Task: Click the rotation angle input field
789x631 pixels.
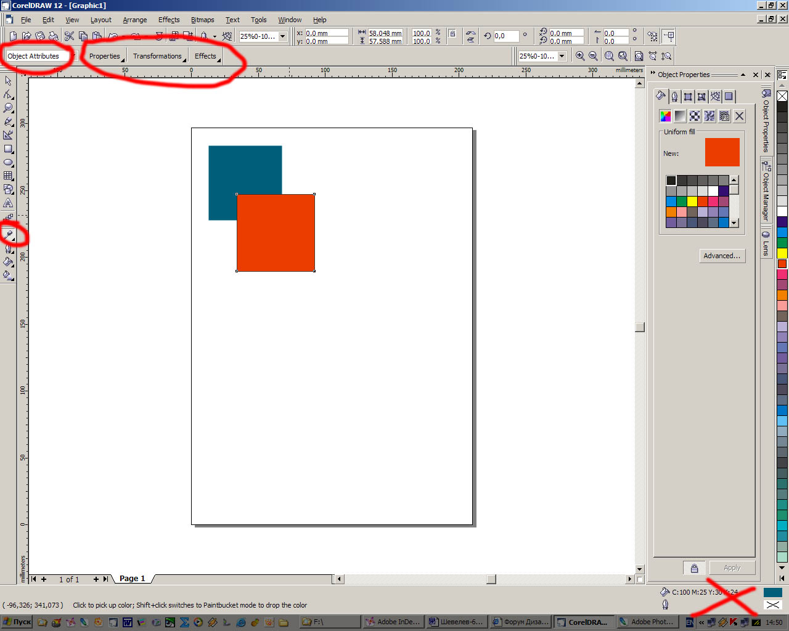Action: coord(505,36)
